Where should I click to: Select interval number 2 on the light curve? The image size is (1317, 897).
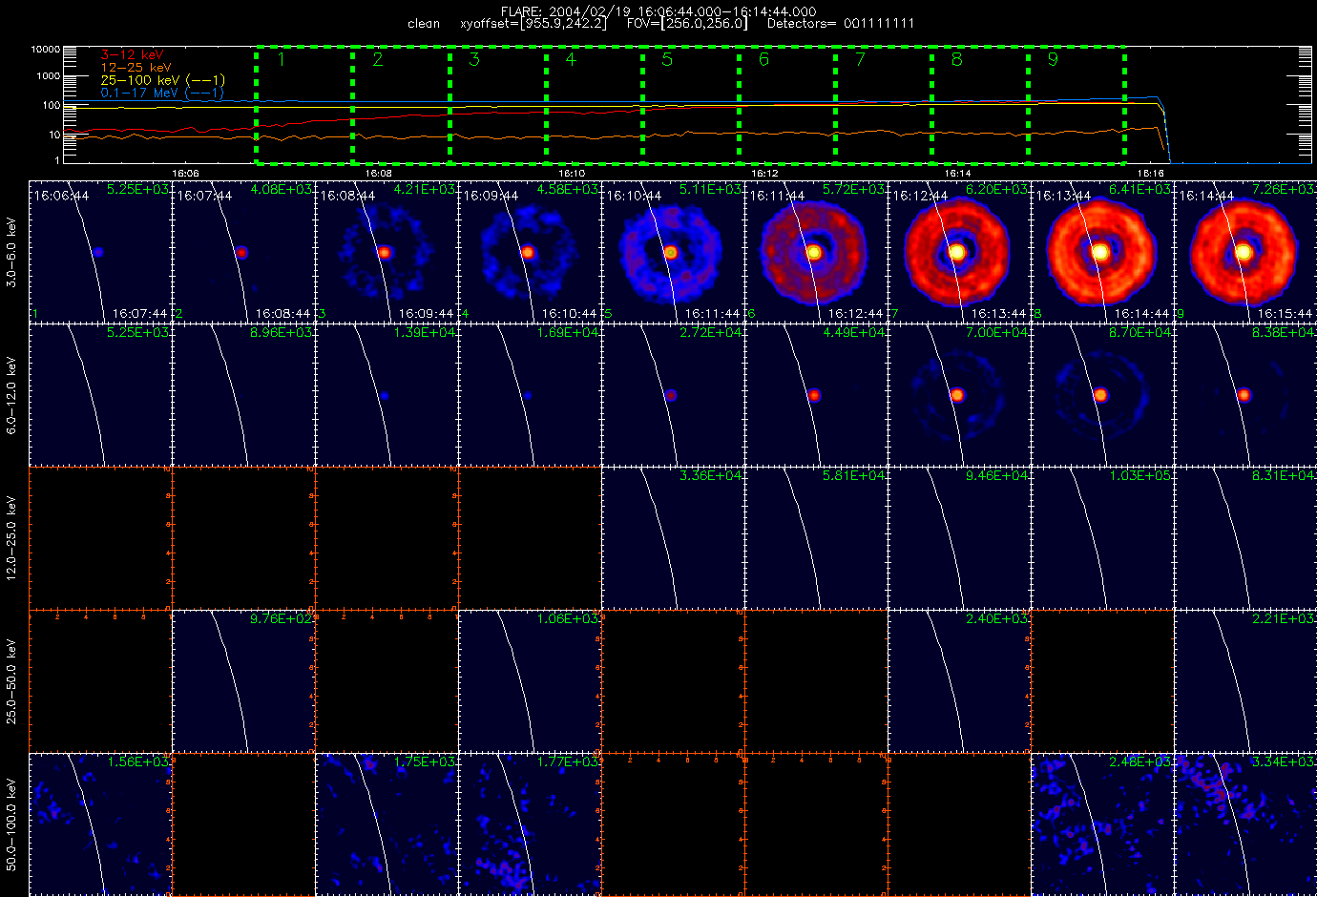[x=378, y=59]
